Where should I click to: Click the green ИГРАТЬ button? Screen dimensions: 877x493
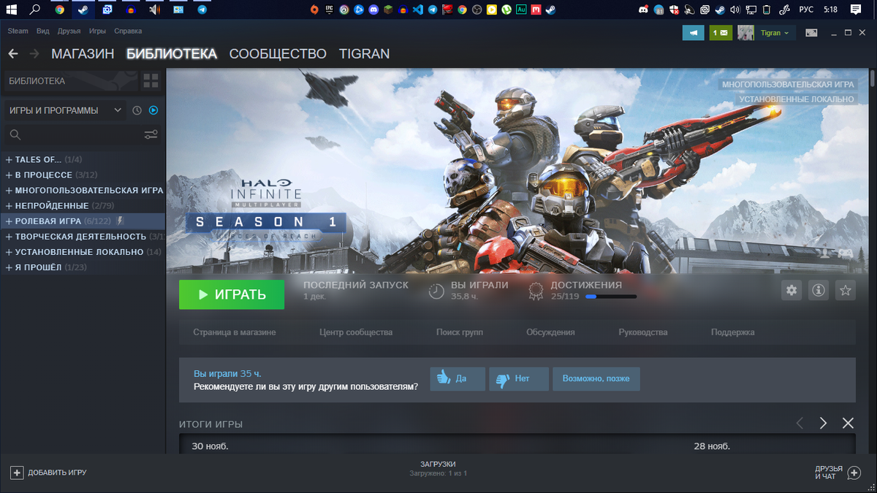[232, 294]
